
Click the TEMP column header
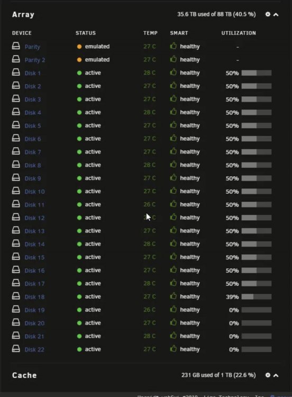[x=150, y=33]
